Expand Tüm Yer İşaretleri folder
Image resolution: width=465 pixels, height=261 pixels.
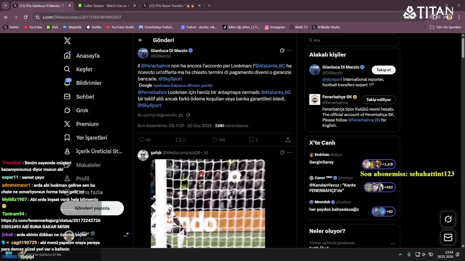445,27
